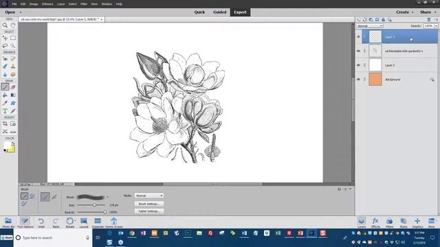Toggle visibility of the white Layer 1

pos(358,65)
